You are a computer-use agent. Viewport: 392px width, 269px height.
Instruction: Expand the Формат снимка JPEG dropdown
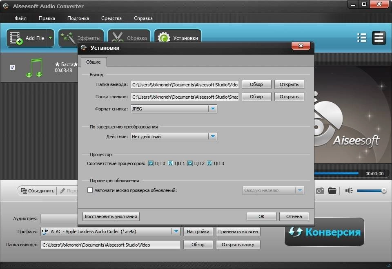click(213, 109)
